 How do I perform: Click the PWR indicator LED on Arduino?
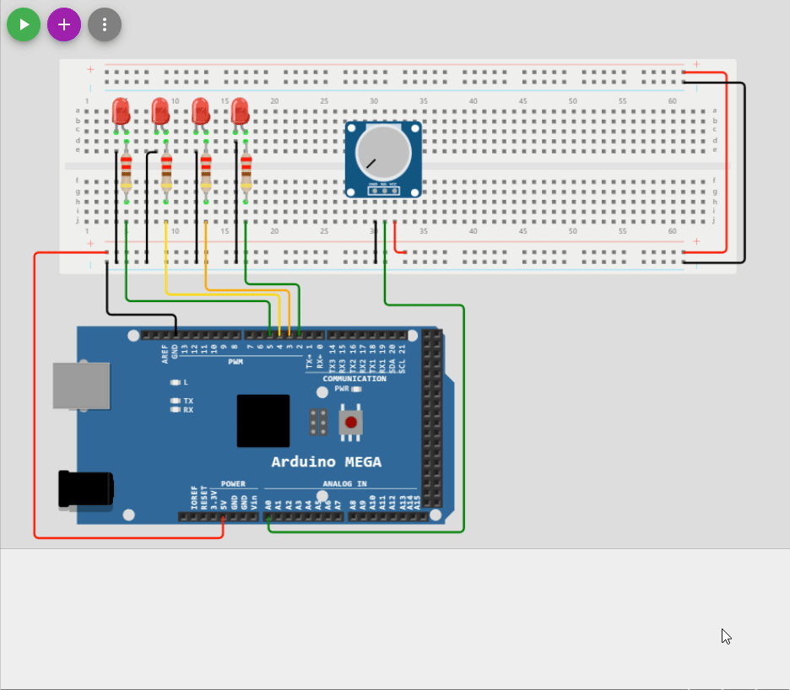click(x=356, y=390)
